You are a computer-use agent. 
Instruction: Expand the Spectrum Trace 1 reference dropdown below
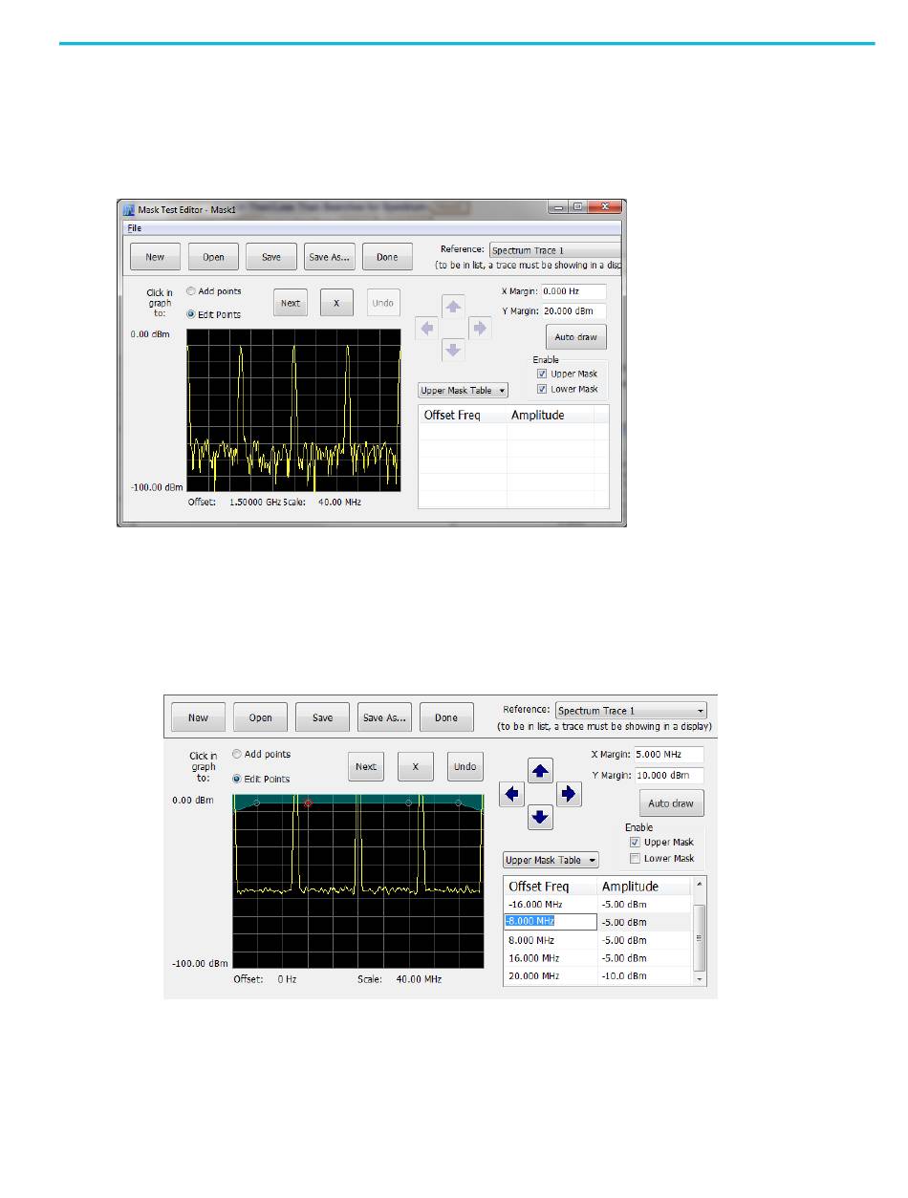[631, 711]
